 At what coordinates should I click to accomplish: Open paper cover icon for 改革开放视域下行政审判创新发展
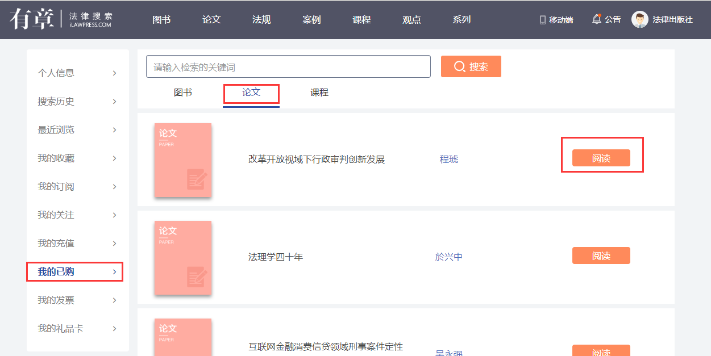(183, 160)
